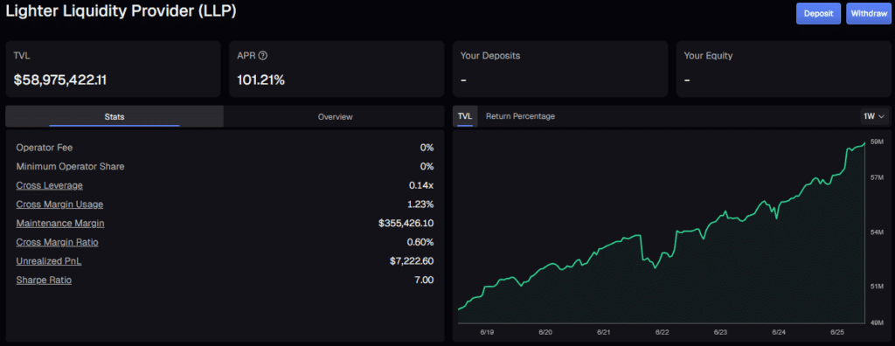Image resolution: width=895 pixels, height=346 pixels.
Task: Click the Your Deposits card
Action: [560, 69]
